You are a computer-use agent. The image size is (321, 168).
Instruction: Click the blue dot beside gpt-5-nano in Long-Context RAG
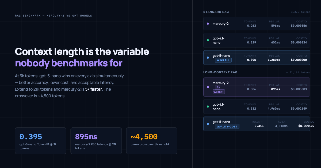(208, 124)
